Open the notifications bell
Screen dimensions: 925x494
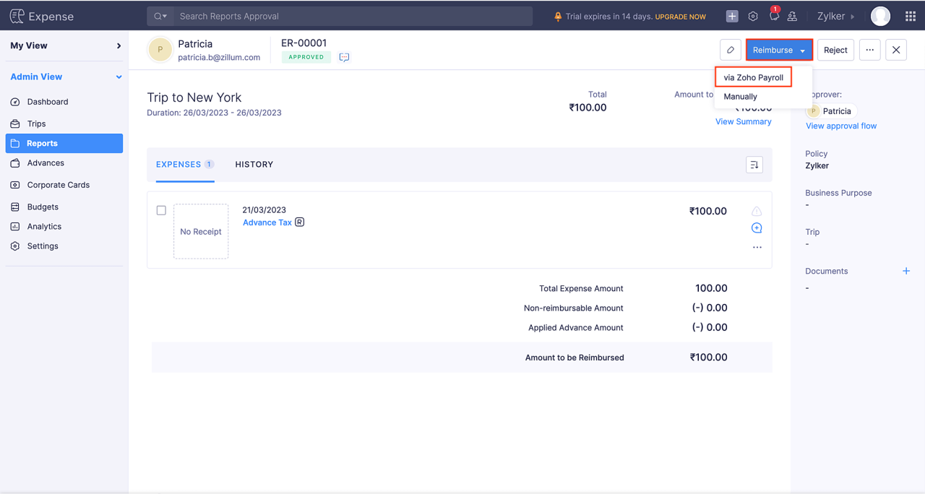pos(773,16)
